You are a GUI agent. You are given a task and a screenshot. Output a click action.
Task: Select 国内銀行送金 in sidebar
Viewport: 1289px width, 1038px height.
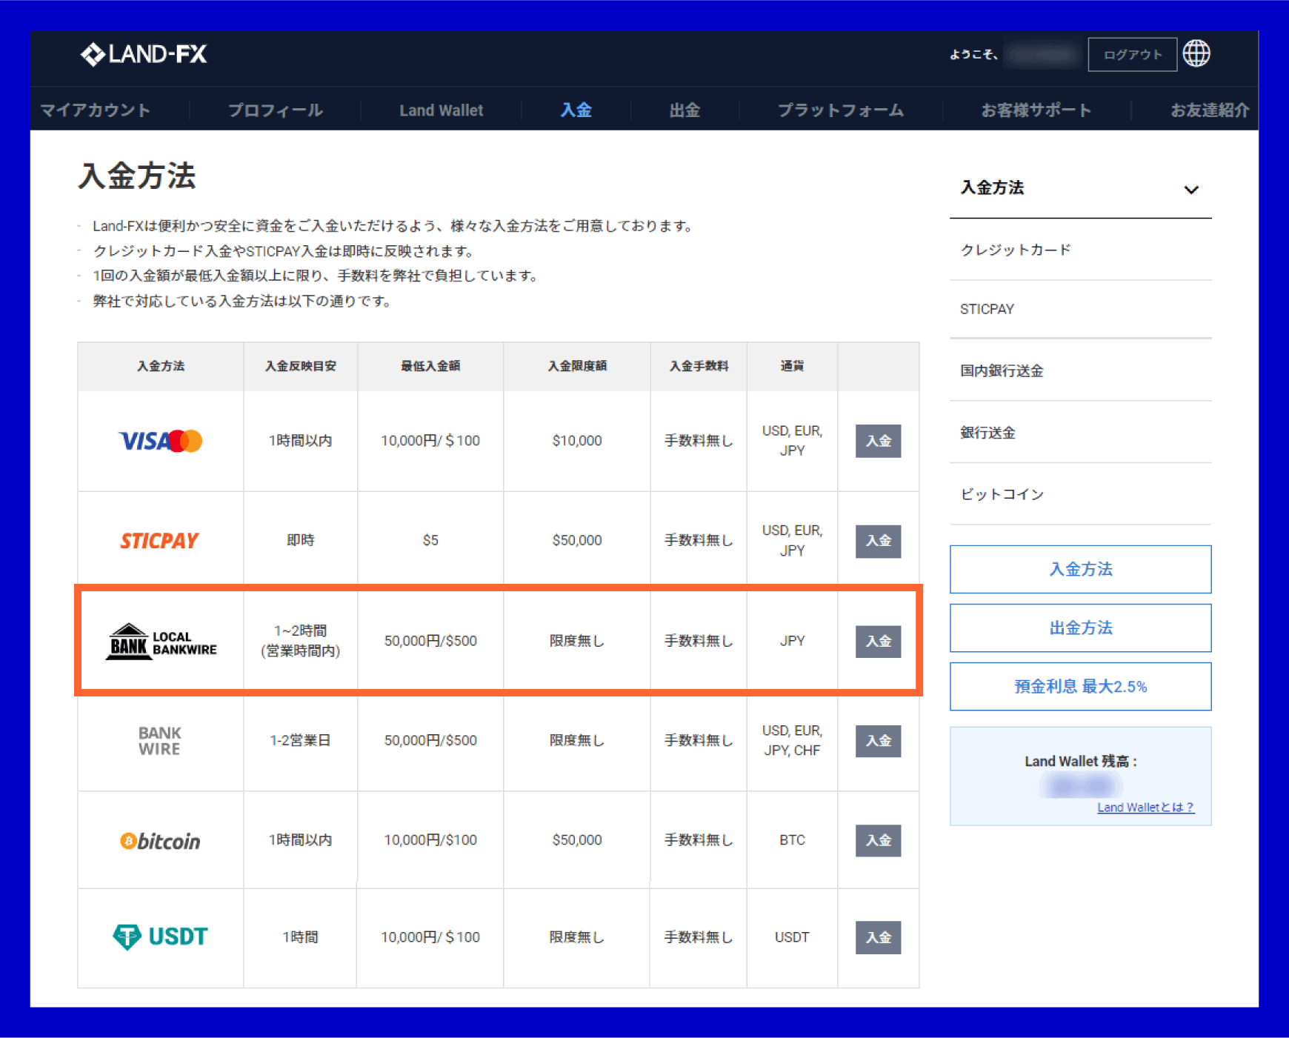[1081, 370]
